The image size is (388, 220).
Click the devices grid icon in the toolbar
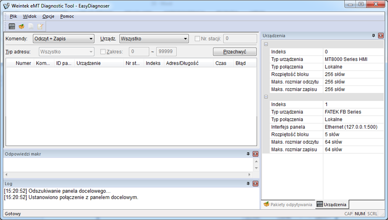coord(12,26)
